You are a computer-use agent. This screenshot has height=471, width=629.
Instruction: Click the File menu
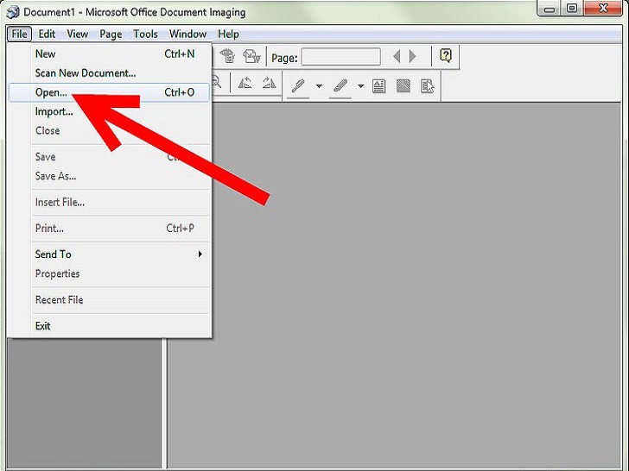[19, 34]
